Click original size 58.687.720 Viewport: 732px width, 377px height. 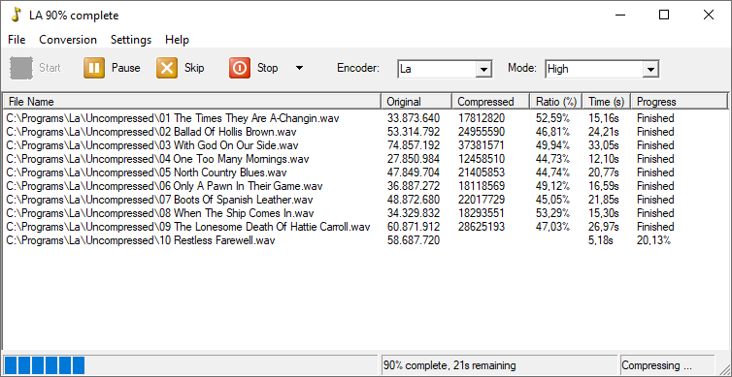[x=414, y=240]
